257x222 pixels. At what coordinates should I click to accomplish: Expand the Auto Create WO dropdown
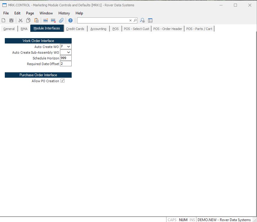[x=69, y=47]
